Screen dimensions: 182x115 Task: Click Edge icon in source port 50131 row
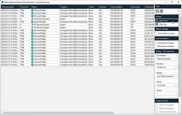click(32, 50)
